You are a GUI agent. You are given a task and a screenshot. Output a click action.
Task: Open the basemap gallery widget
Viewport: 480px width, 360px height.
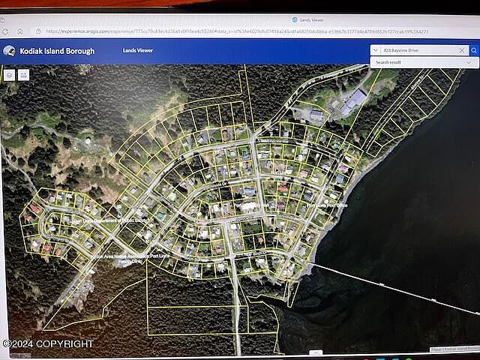(23, 74)
